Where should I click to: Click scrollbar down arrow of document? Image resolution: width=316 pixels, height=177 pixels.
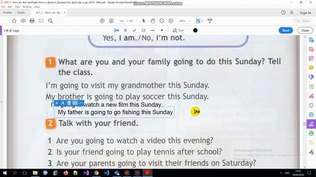click(x=305, y=167)
